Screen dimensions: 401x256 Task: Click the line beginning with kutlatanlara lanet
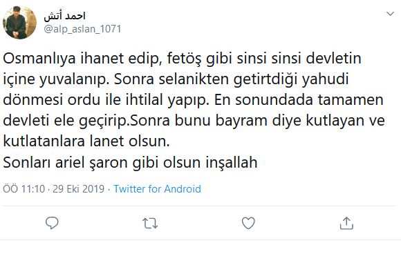click(86, 141)
